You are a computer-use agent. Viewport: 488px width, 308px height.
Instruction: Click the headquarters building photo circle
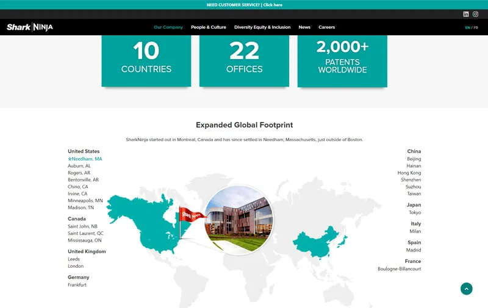click(239, 220)
